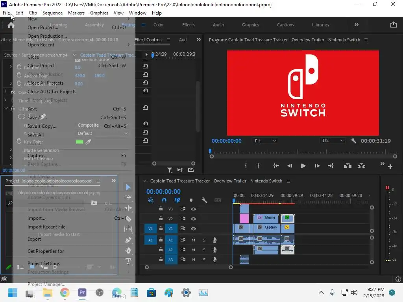
Task: Open the Markers menu
Action: pyautogui.click(x=76, y=13)
